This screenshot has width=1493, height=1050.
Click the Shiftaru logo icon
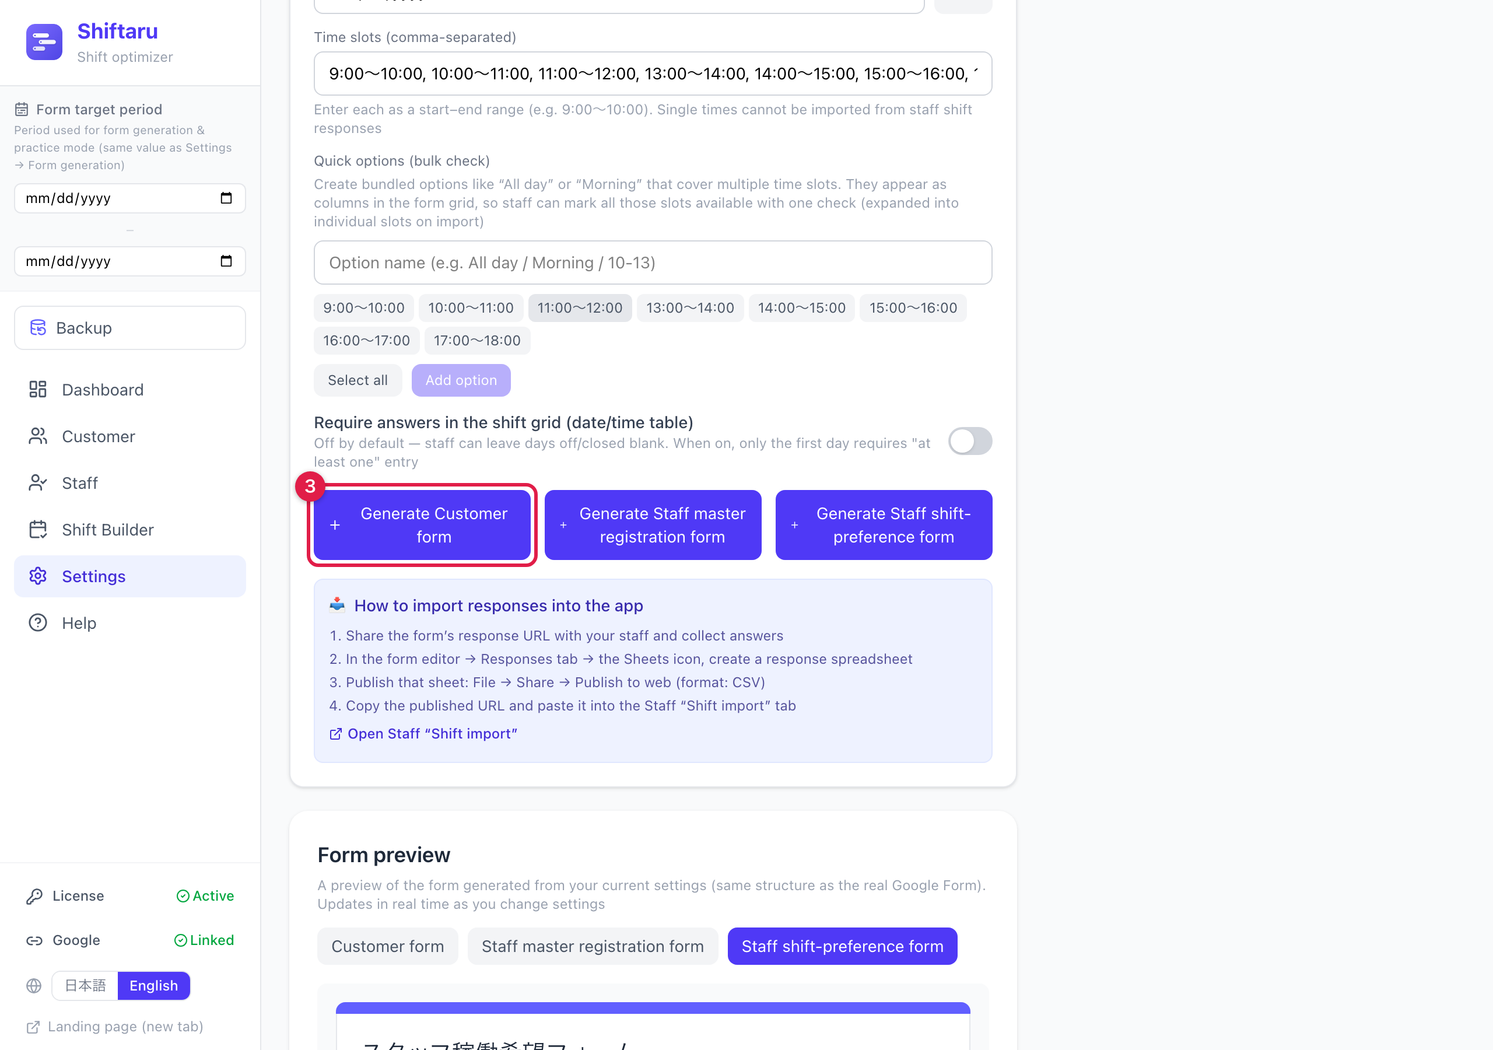point(44,42)
